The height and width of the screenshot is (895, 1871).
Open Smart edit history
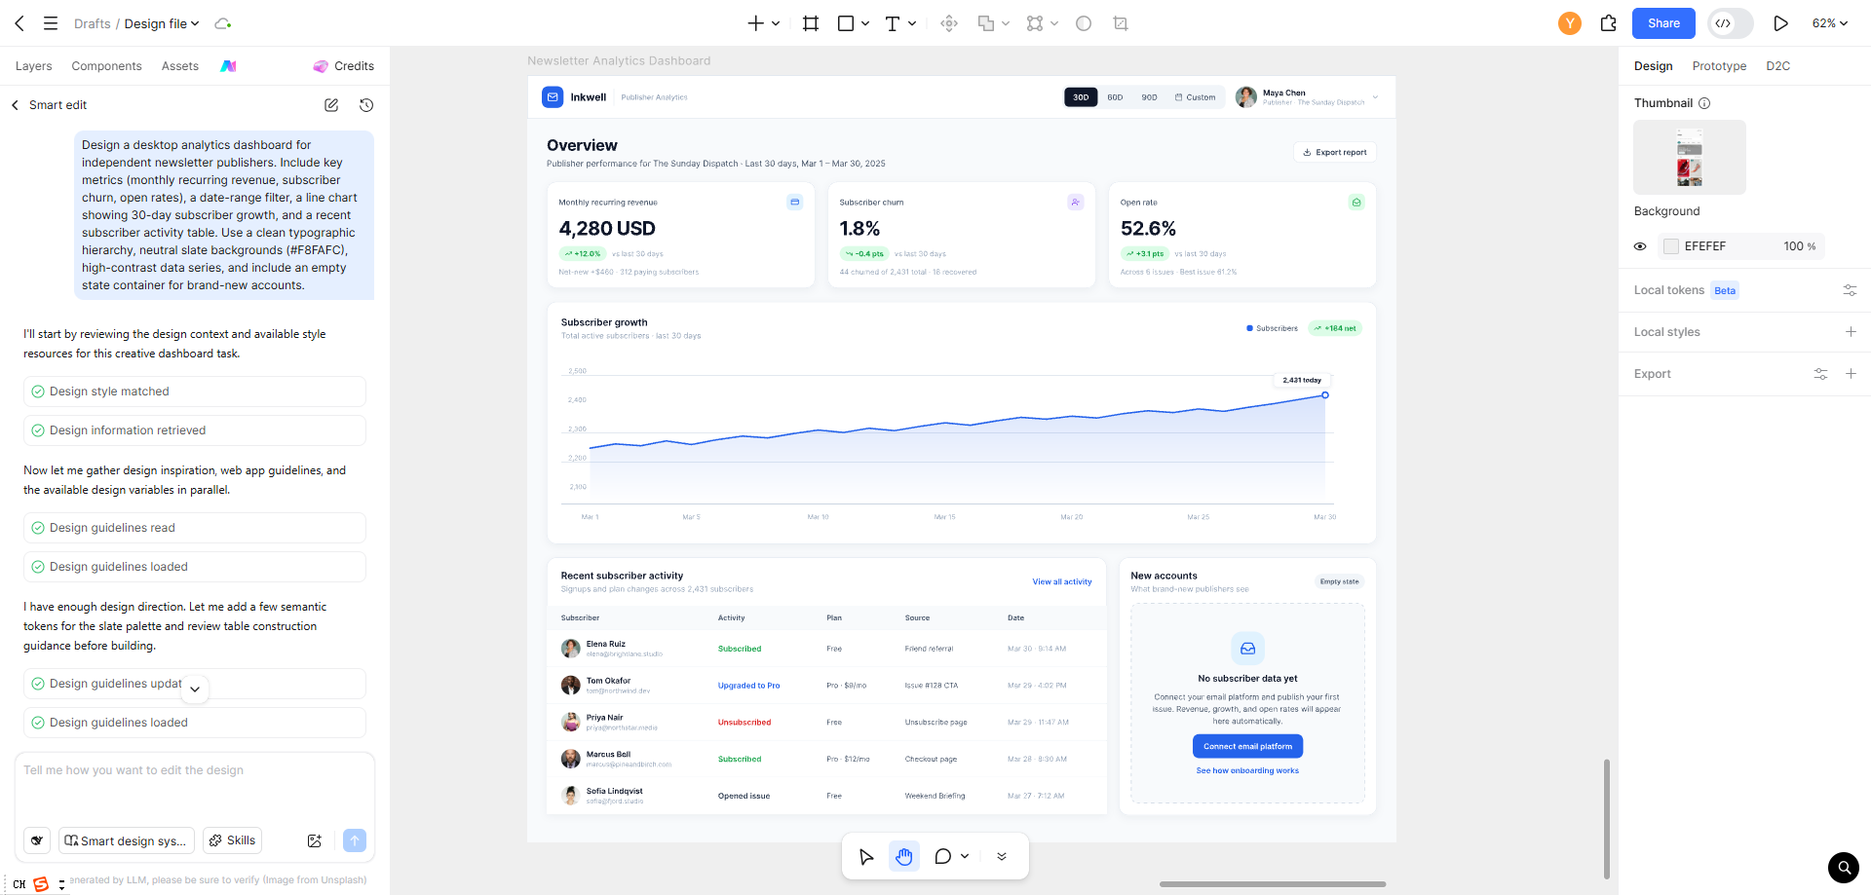pyautogui.click(x=366, y=105)
